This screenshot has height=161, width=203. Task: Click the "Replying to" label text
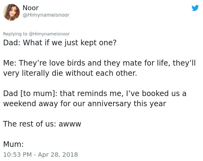click(x=15, y=34)
